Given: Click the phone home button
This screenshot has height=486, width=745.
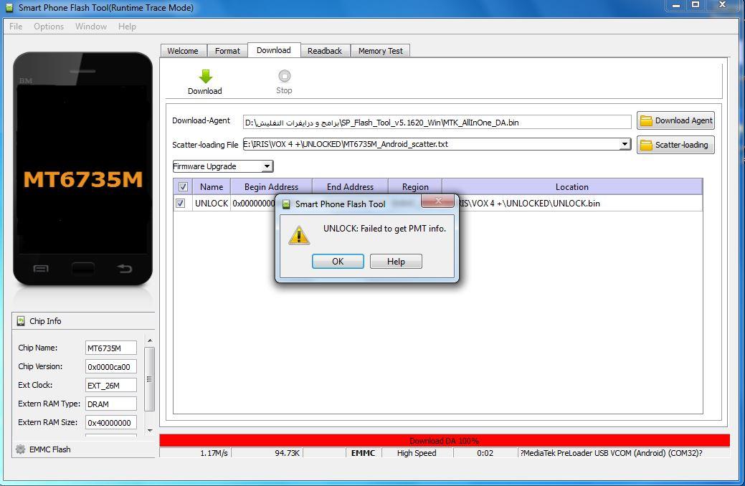Looking at the screenshot, I should (82, 269).
